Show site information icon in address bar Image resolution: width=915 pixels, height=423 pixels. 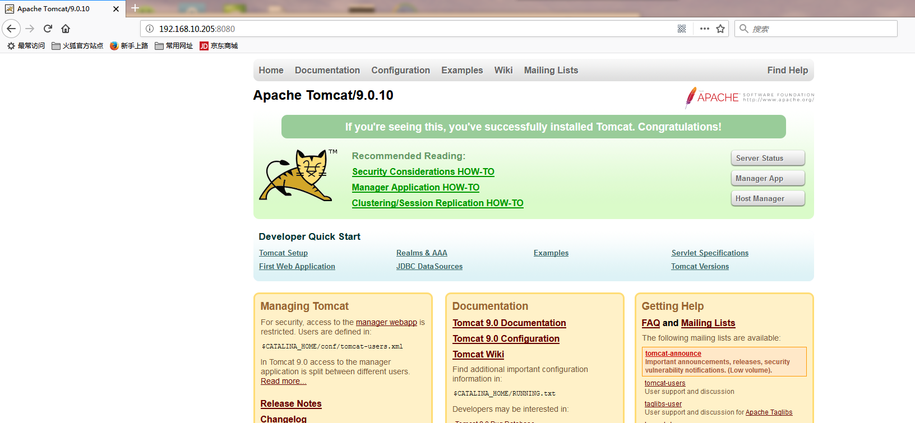coord(150,29)
